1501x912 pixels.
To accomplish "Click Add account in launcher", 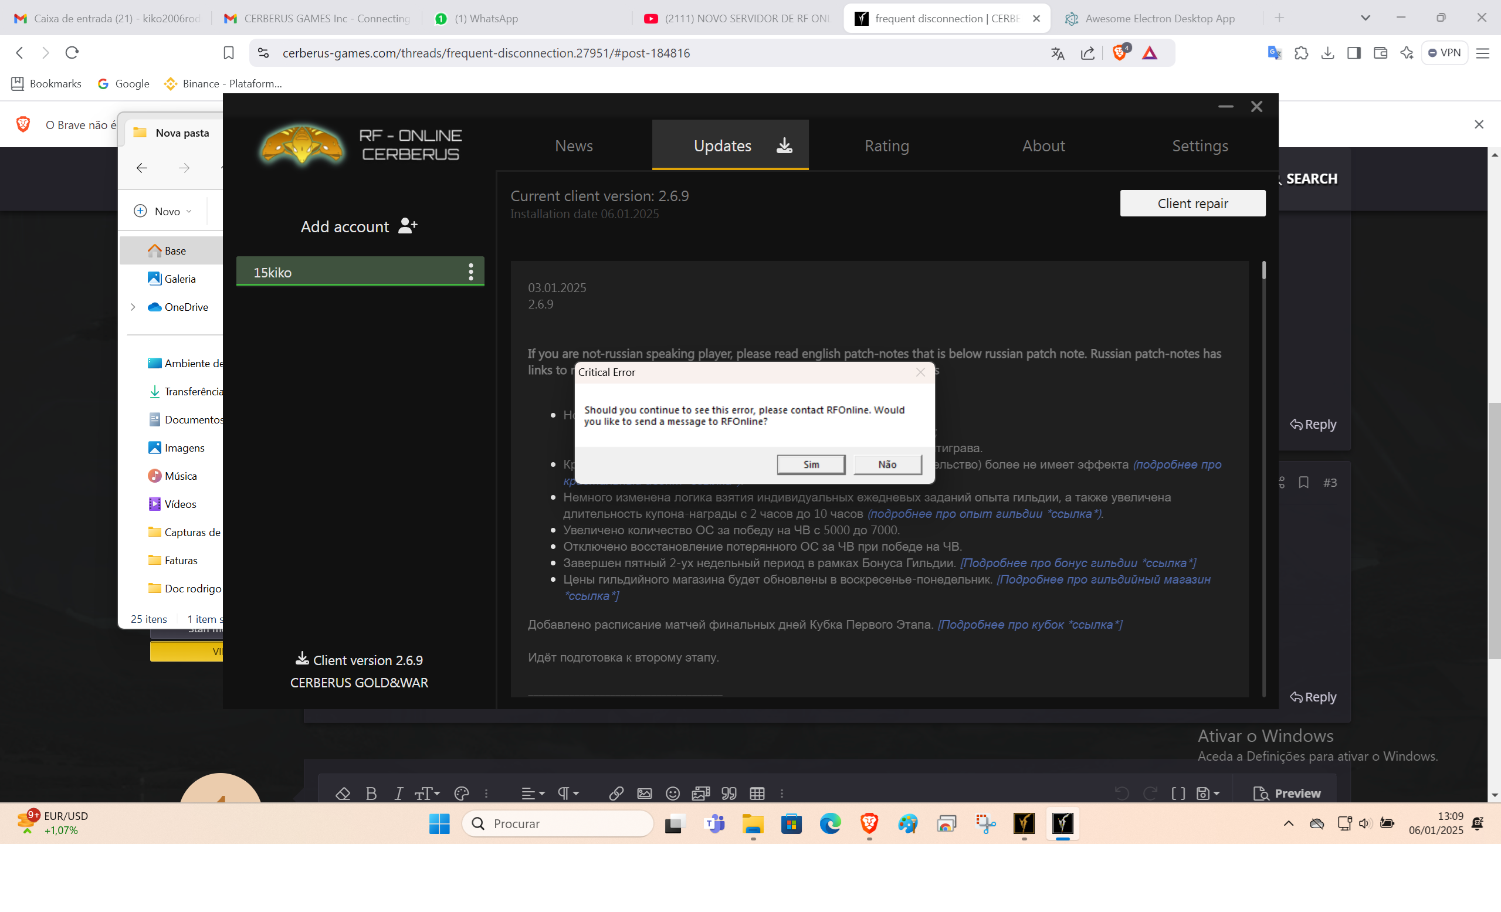I will coord(359,226).
